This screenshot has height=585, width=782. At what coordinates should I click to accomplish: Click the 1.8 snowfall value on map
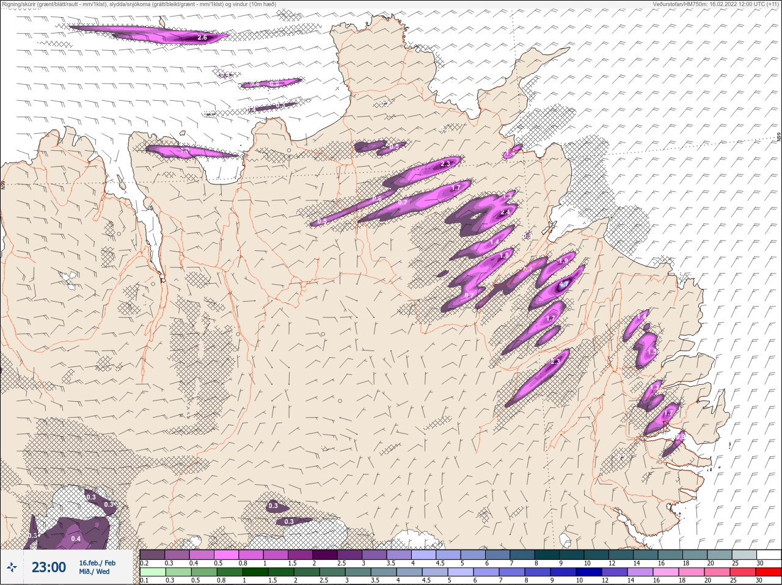(505, 255)
